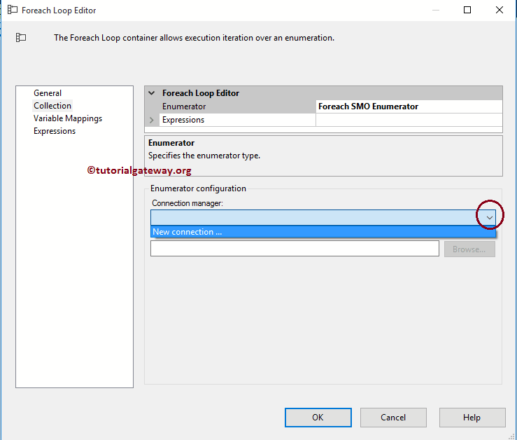Image resolution: width=517 pixels, height=440 pixels.
Task: Select the Collection page
Action: click(52, 106)
